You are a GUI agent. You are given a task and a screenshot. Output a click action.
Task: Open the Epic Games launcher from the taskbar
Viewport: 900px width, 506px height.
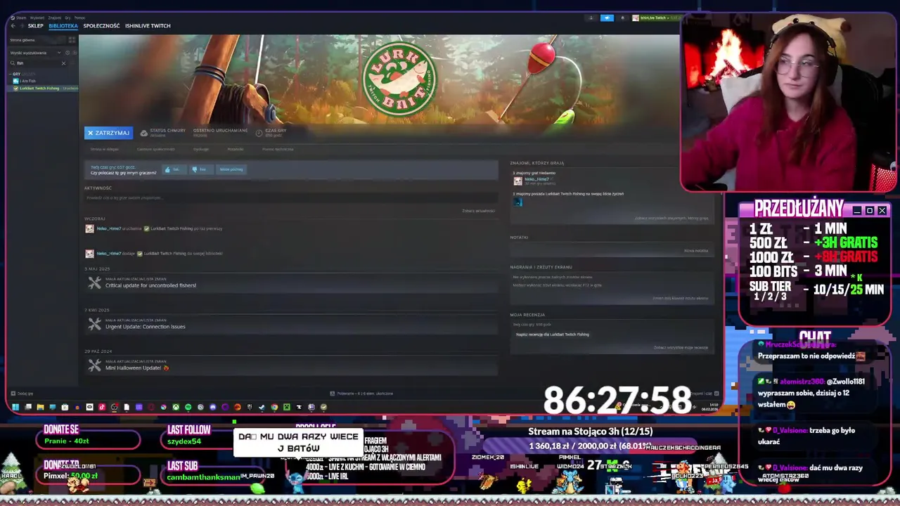pyautogui.click(x=250, y=407)
